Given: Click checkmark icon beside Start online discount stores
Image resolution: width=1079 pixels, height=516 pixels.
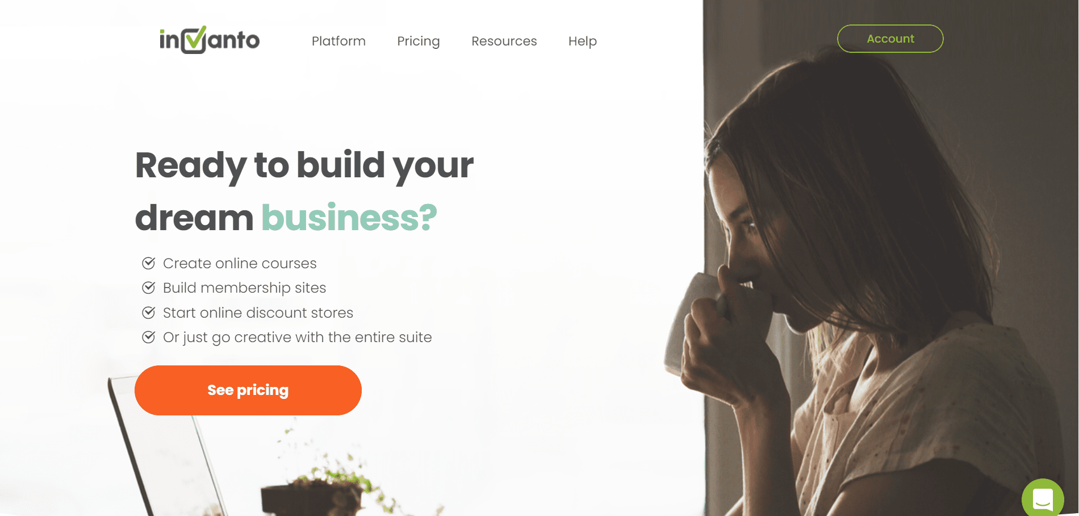Looking at the screenshot, I should point(149,313).
